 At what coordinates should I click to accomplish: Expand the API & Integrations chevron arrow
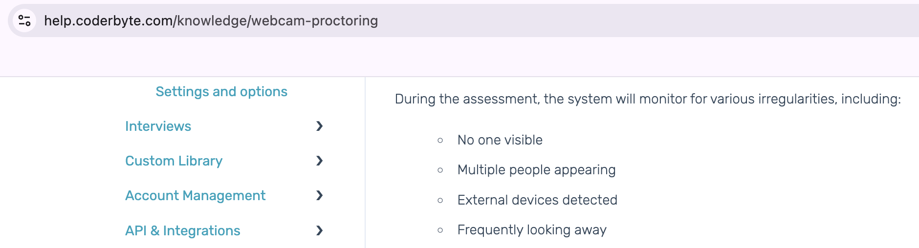click(x=319, y=230)
